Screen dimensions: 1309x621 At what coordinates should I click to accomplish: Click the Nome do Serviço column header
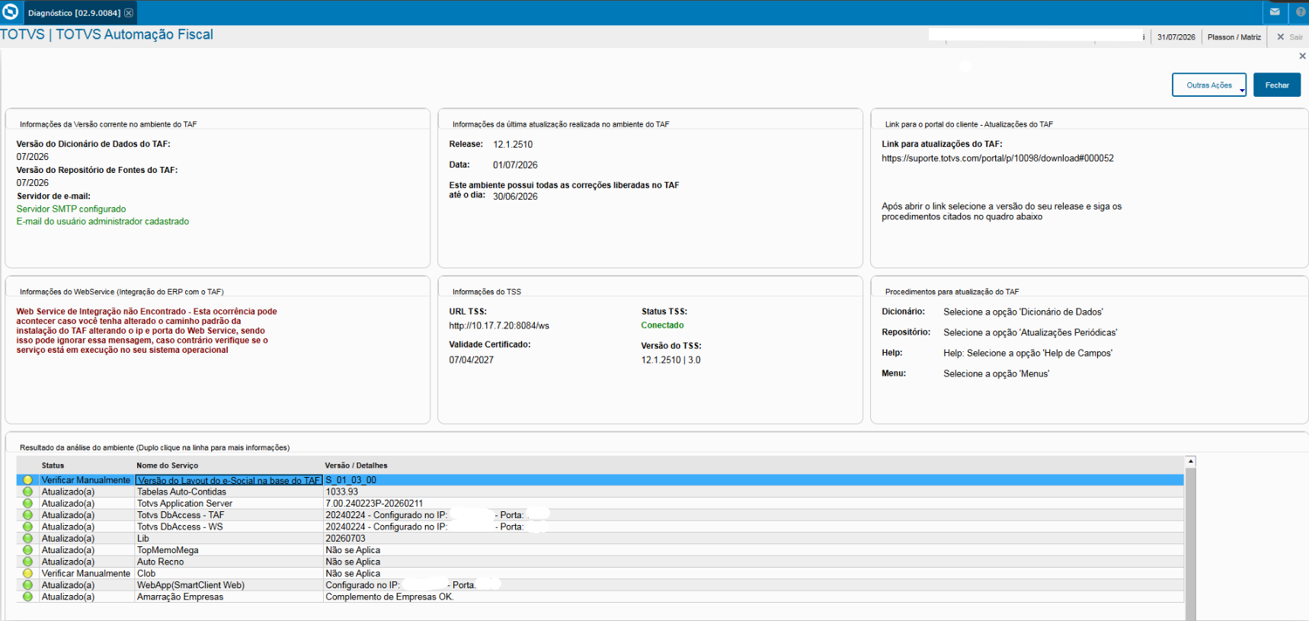pos(167,466)
